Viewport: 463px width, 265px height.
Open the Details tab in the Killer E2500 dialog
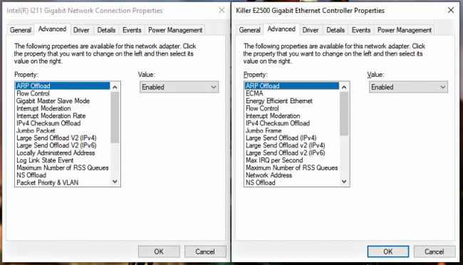[x=335, y=30]
